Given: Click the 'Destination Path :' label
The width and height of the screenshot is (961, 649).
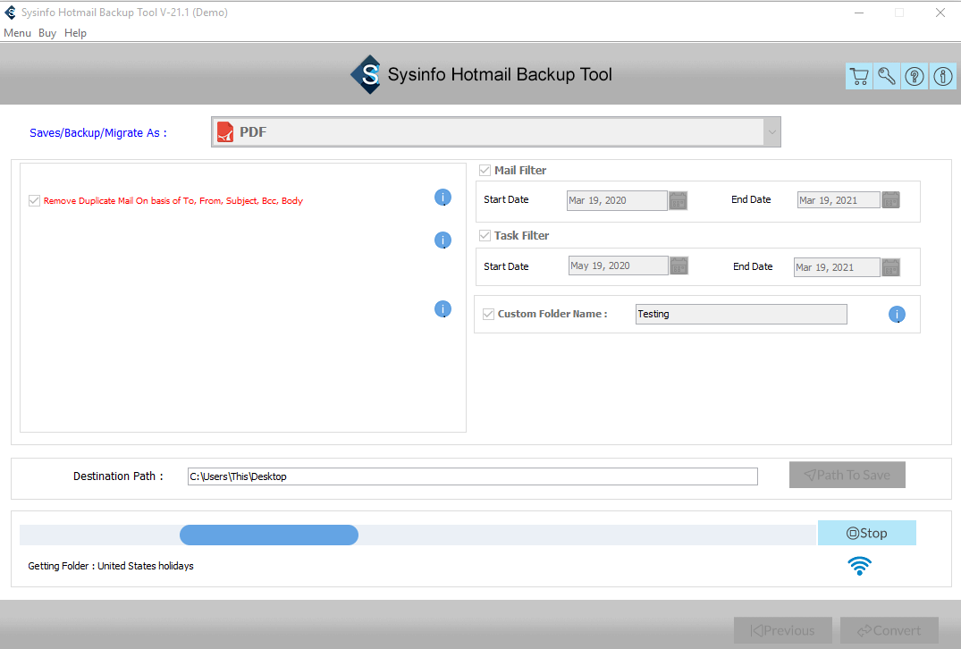Looking at the screenshot, I should tap(118, 476).
